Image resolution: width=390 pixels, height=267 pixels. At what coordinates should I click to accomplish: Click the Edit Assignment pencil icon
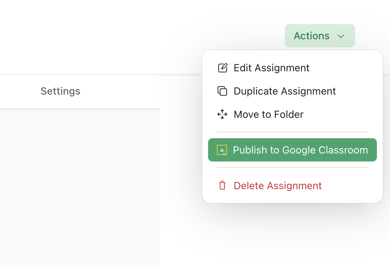(x=222, y=68)
